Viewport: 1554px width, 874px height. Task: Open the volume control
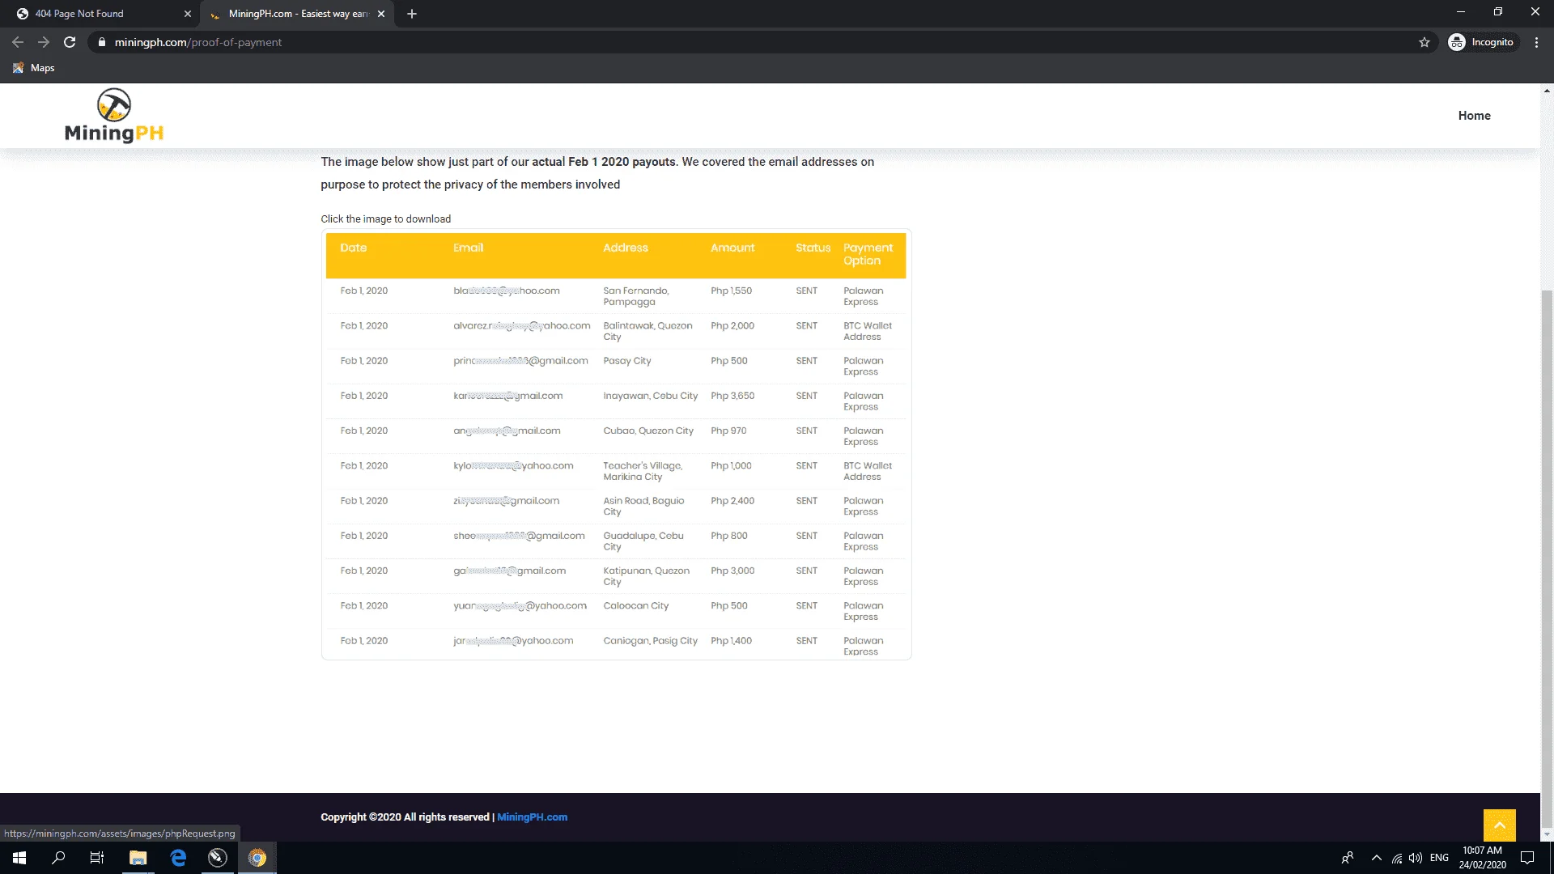coord(1416,858)
